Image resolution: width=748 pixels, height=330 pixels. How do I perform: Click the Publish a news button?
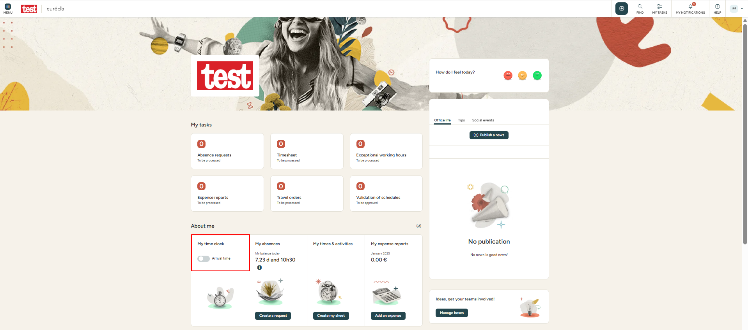(489, 135)
